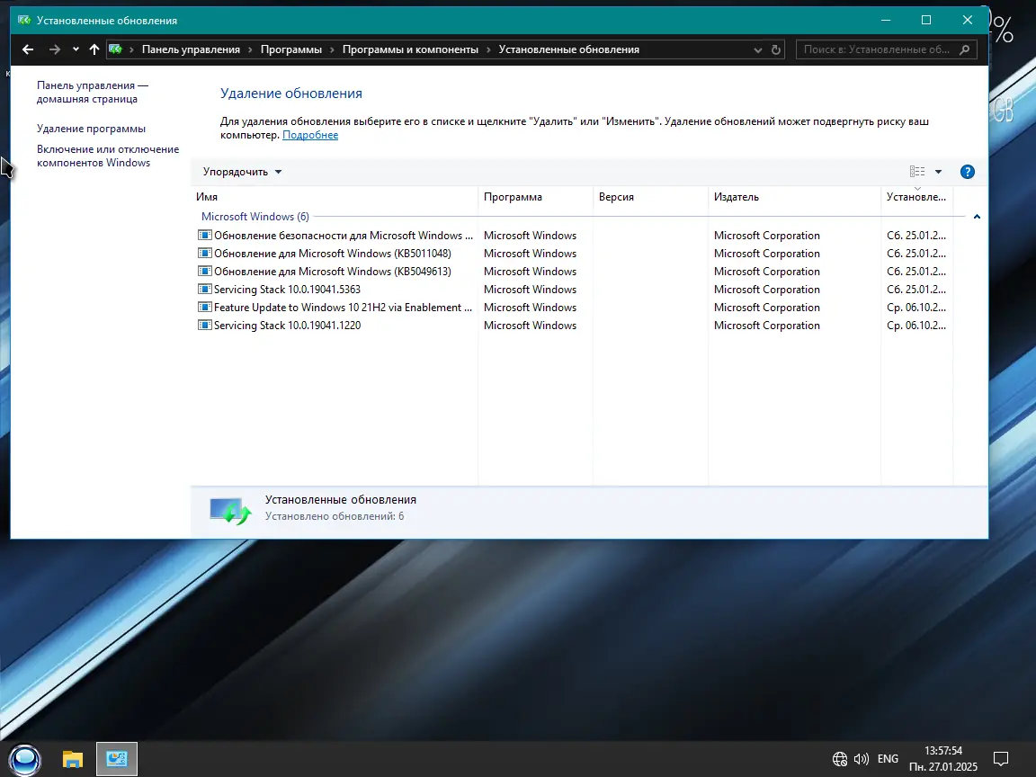Image resolution: width=1036 pixels, height=777 pixels.
Task: Open File Explorer from taskbar
Action: tap(73, 759)
